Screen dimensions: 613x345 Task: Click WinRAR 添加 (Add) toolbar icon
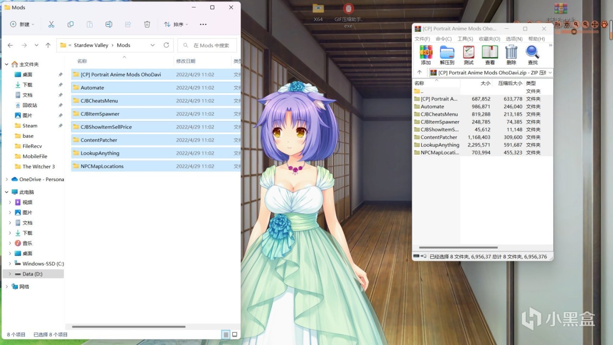coord(426,55)
